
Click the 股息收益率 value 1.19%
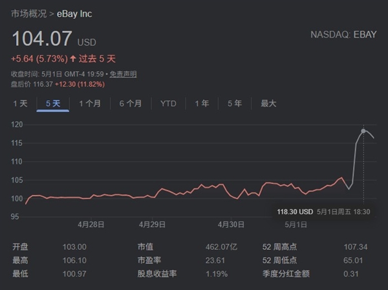pos(217,274)
